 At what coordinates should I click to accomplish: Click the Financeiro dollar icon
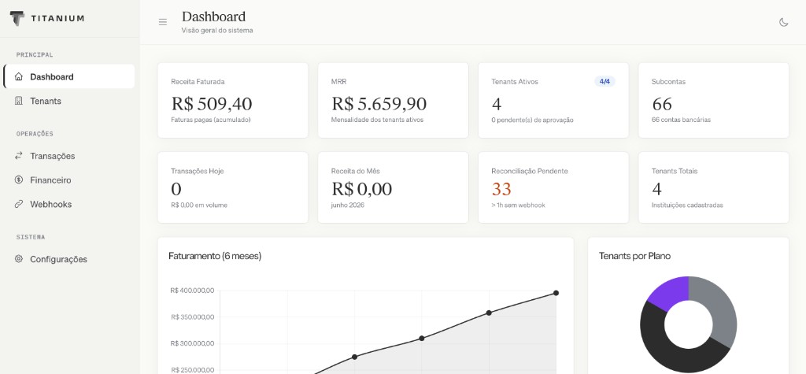click(19, 180)
